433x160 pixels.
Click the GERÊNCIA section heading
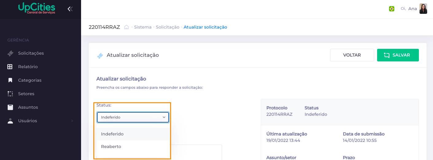(18, 40)
